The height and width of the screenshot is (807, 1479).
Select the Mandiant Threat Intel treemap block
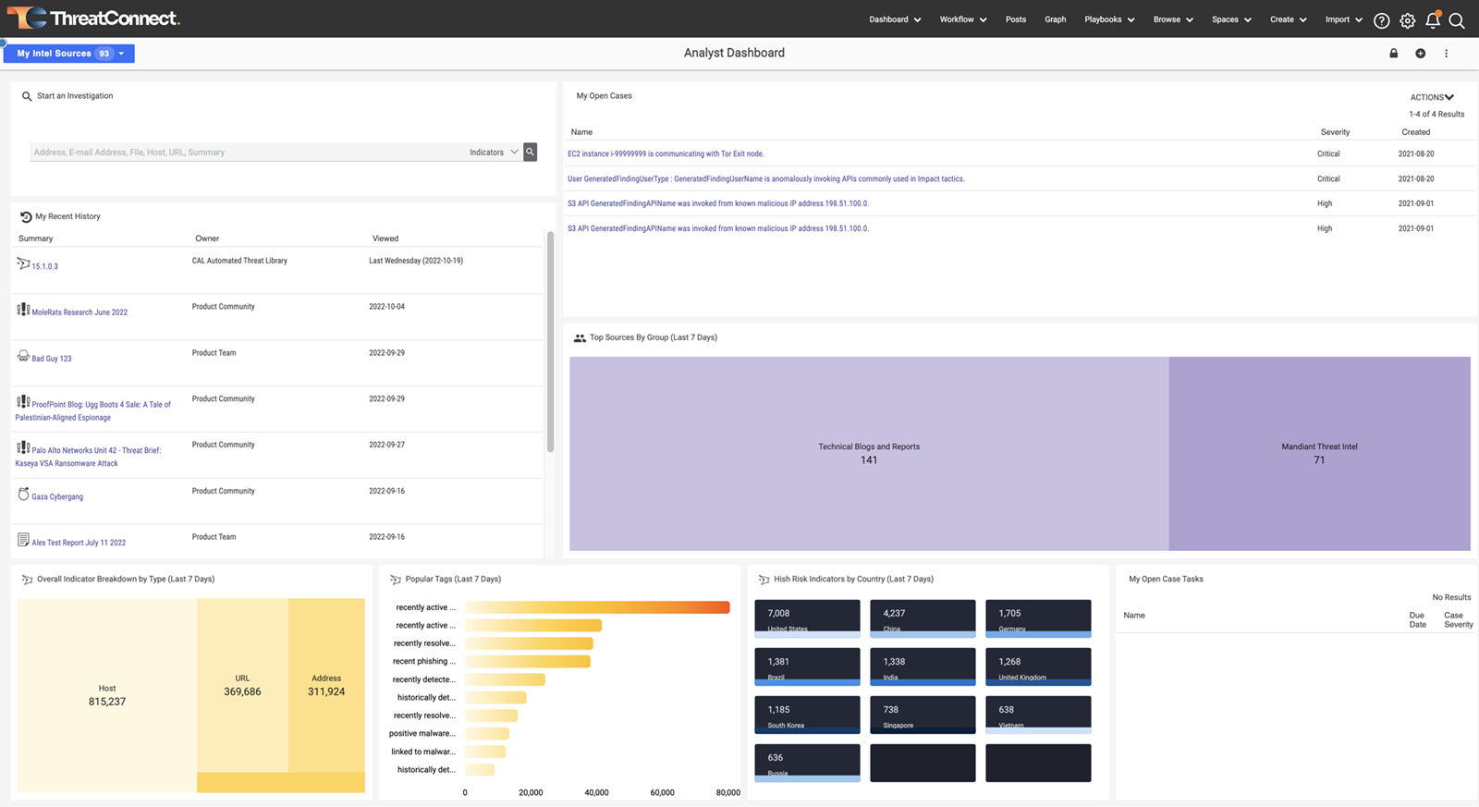[x=1319, y=454]
